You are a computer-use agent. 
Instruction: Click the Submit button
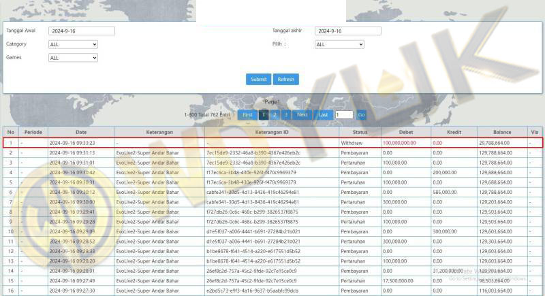(258, 79)
